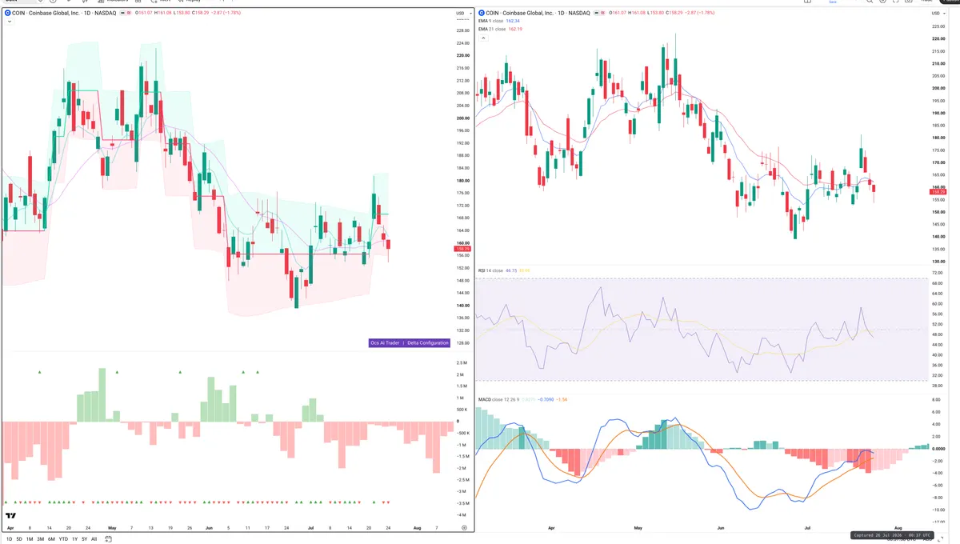
Task: Switch to 5Y time range
Action: [x=84, y=539]
